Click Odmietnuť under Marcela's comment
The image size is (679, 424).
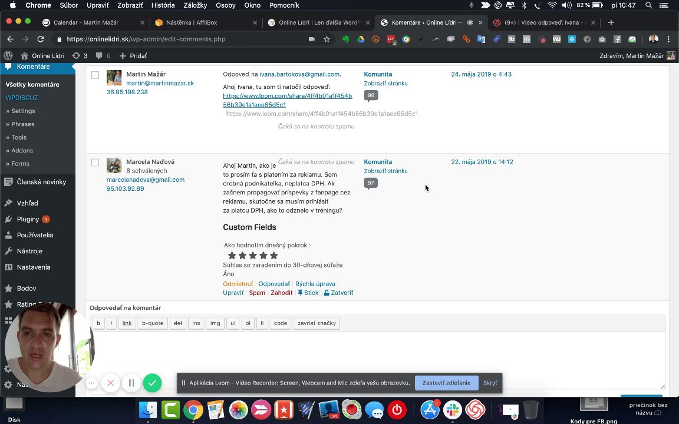238,284
